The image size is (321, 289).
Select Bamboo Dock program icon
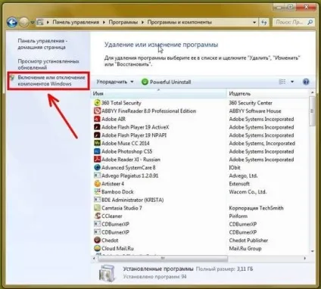97,191
